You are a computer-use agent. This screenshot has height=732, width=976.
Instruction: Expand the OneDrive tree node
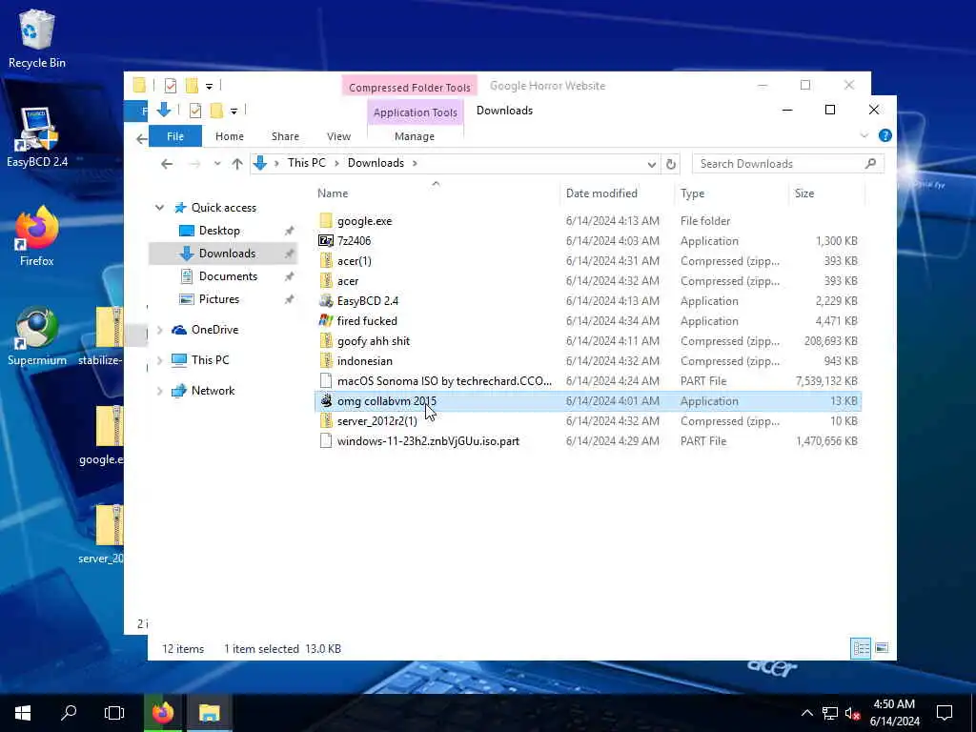click(160, 330)
